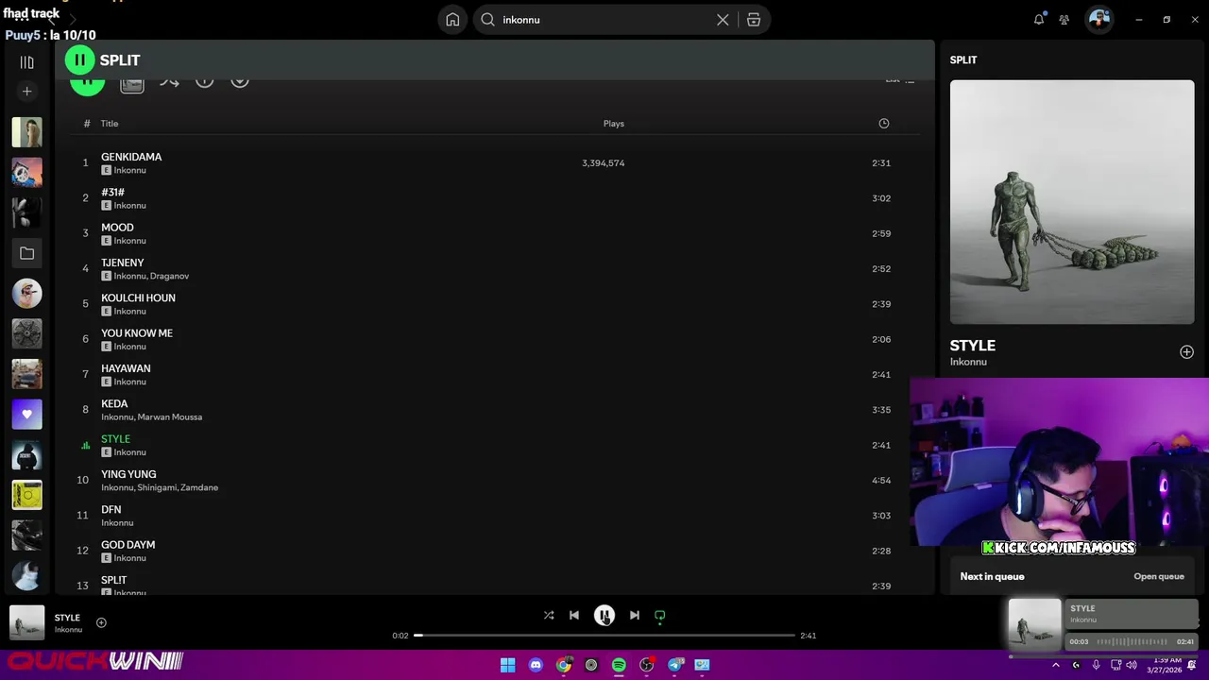The width and height of the screenshot is (1209, 680).
Task: Add STYLE to library from right panel
Action: (x=1186, y=352)
